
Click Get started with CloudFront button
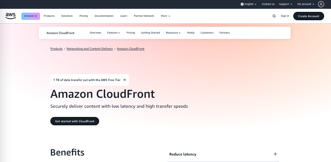(75, 121)
